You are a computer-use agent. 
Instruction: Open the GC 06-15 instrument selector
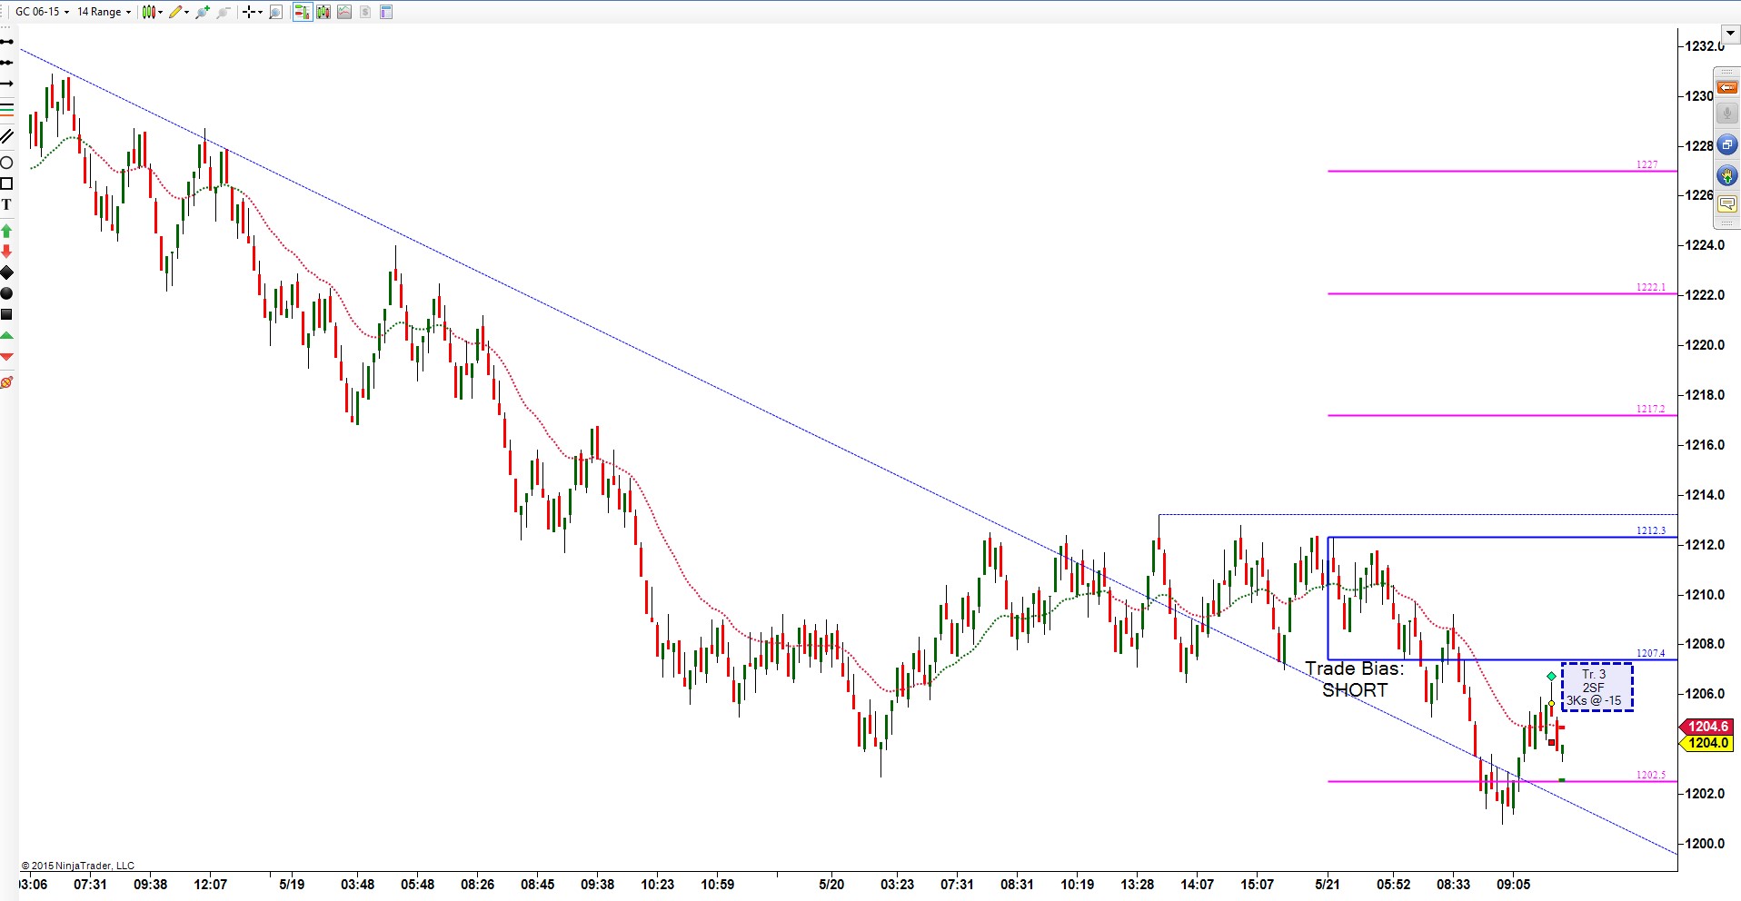pos(42,12)
